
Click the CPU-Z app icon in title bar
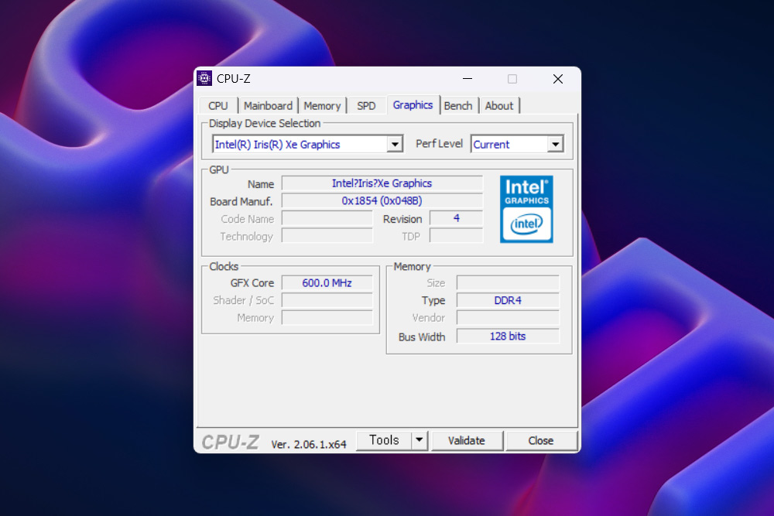pos(204,78)
